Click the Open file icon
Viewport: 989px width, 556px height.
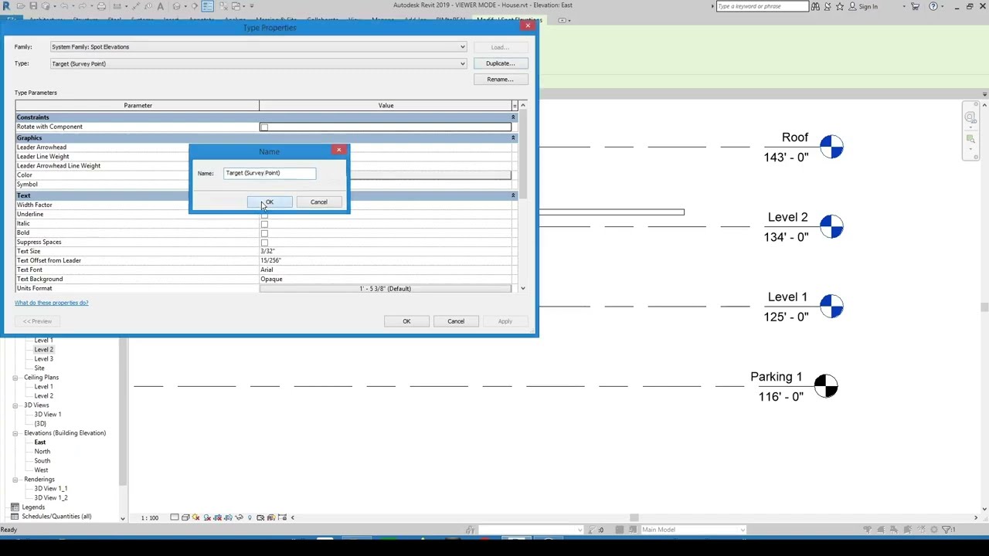(21, 6)
